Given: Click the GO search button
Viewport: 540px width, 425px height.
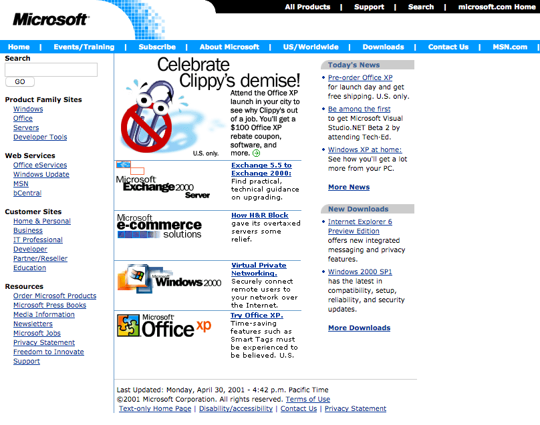Looking at the screenshot, I should 19,81.
